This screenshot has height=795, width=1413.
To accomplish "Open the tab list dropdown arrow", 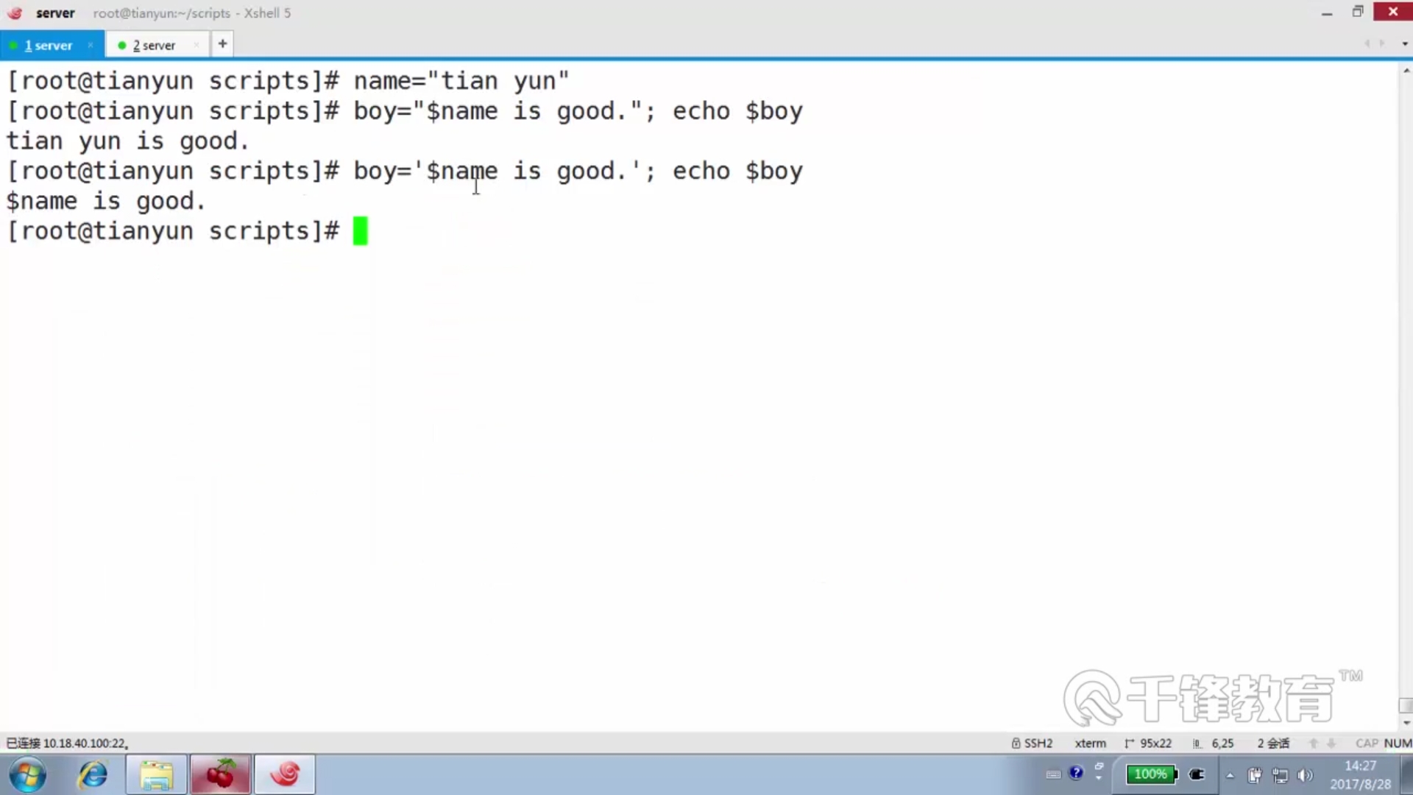I will [x=1404, y=44].
